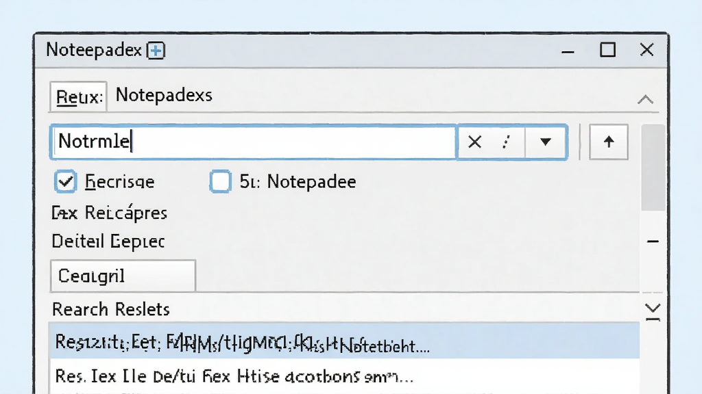
Task: Click the slash icon in the search box
Action: click(x=506, y=142)
